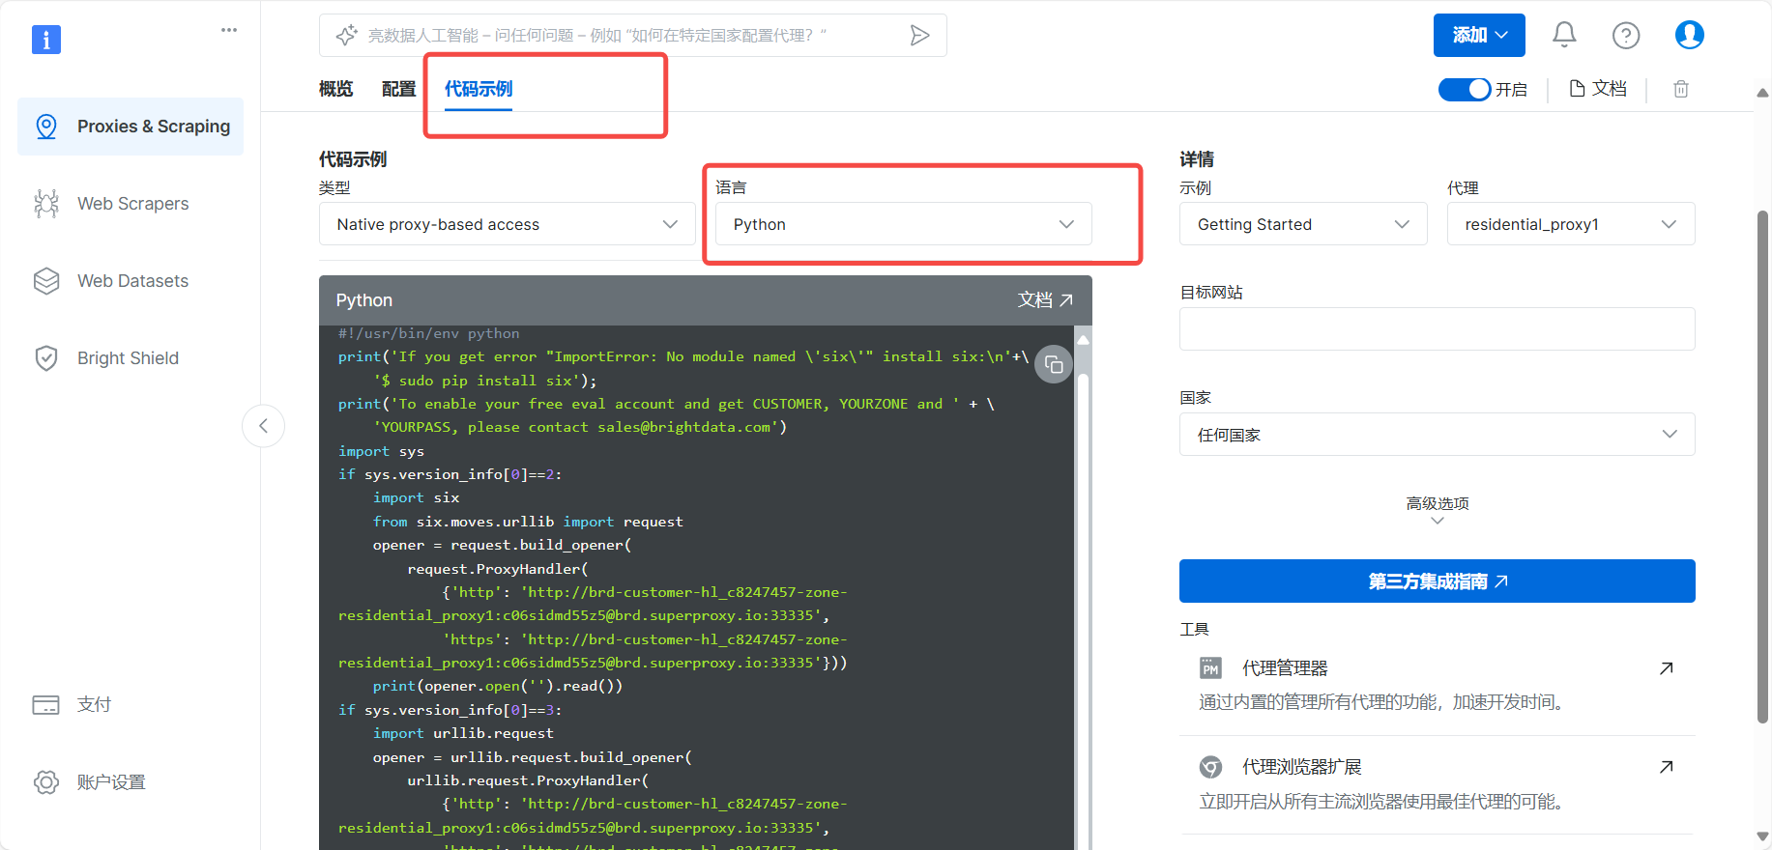
Task: Select the 代码示例 tab
Action: (479, 89)
